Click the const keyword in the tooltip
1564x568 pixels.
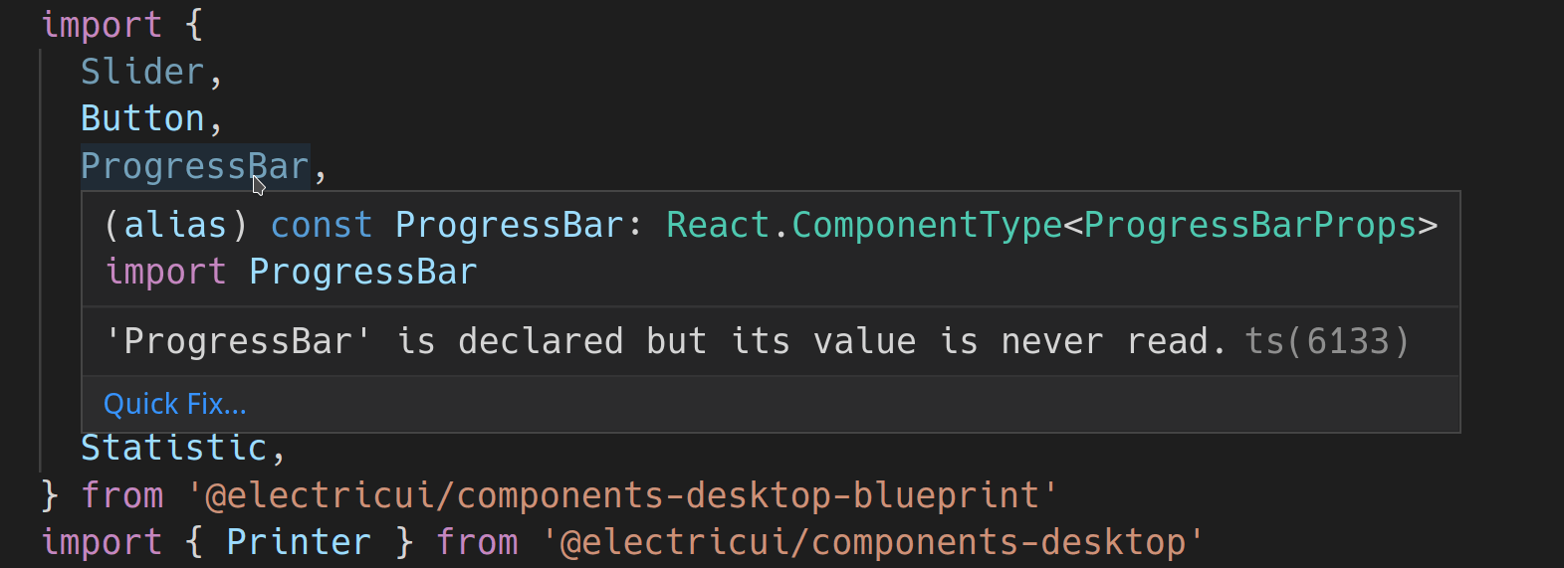(x=322, y=225)
